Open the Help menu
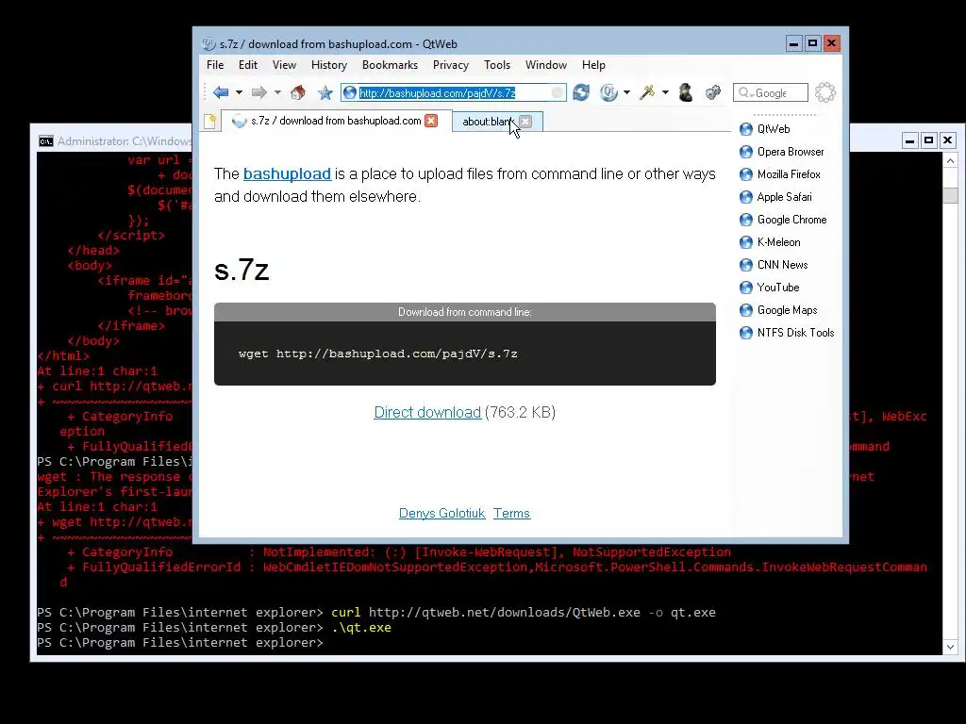 pyautogui.click(x=593, y=65)
